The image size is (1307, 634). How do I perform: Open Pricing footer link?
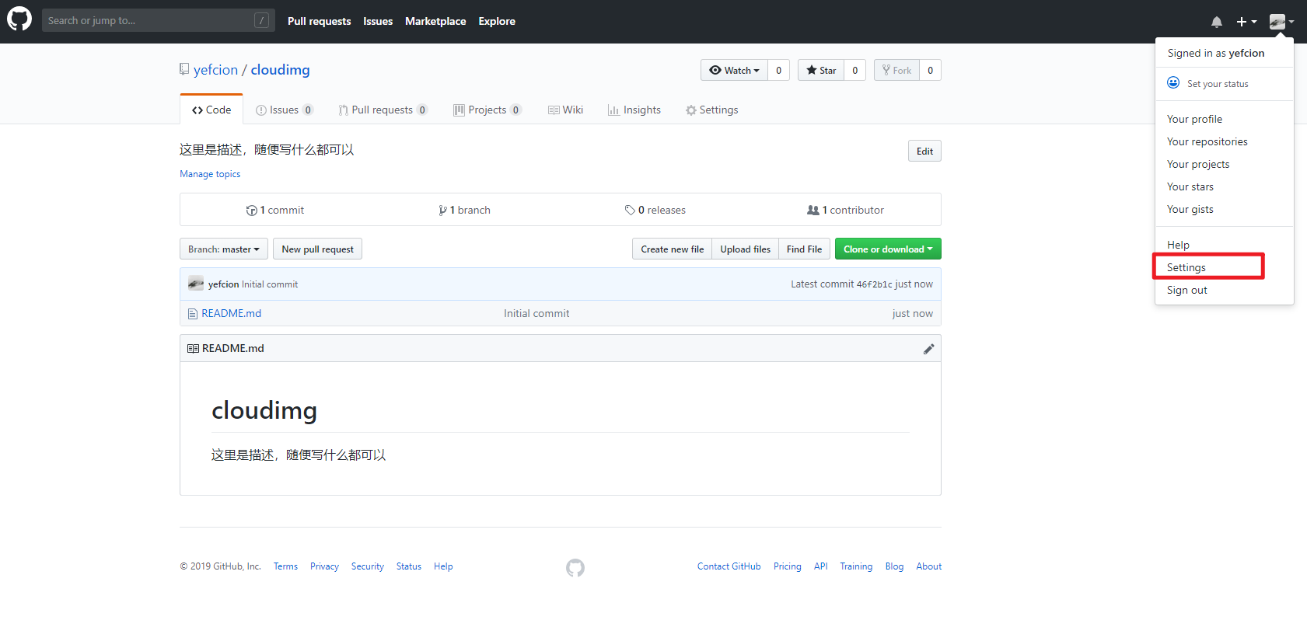coord(788,566)
